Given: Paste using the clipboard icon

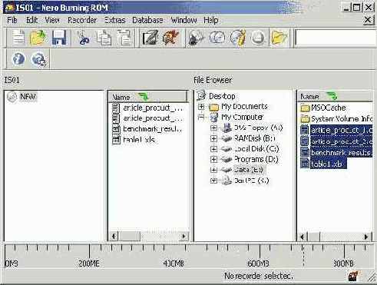Looking at the screenshot, I should (124, 38).
